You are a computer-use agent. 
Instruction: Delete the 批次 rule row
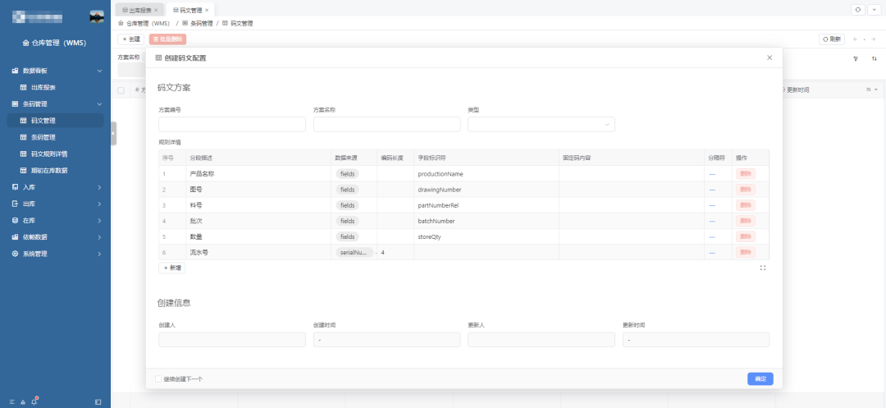point(745,221)
